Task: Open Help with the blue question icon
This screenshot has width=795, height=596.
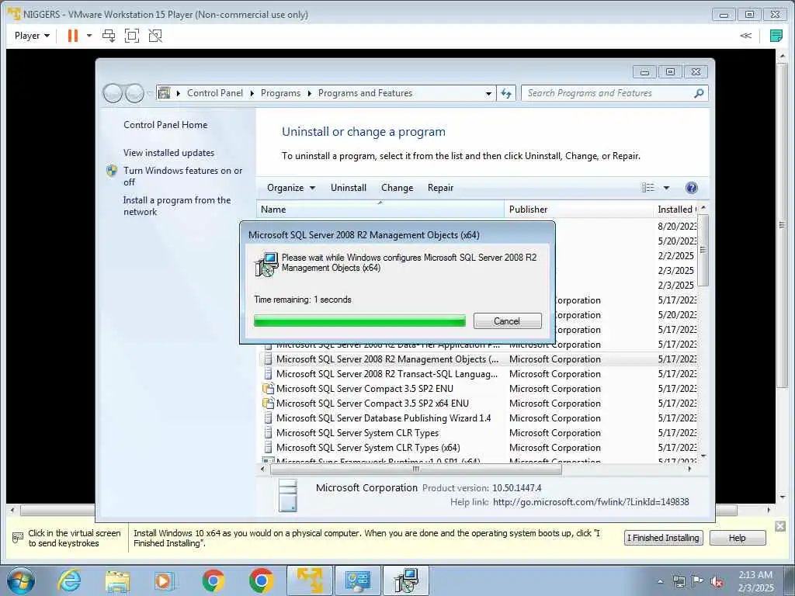Action: pyautogui.click(x=691, y=188)
